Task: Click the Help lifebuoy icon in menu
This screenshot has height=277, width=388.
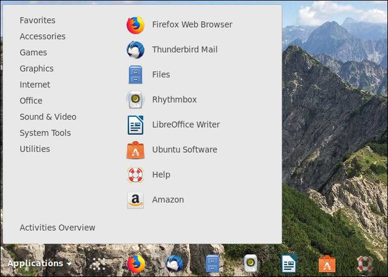Action: click(135, 175)
